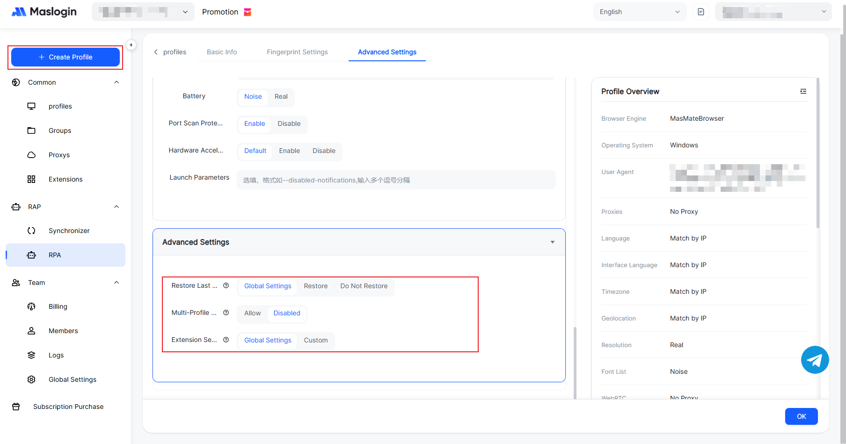
Task: Switch to the Fingerprint Settings tab
Action: pos(297,52)
